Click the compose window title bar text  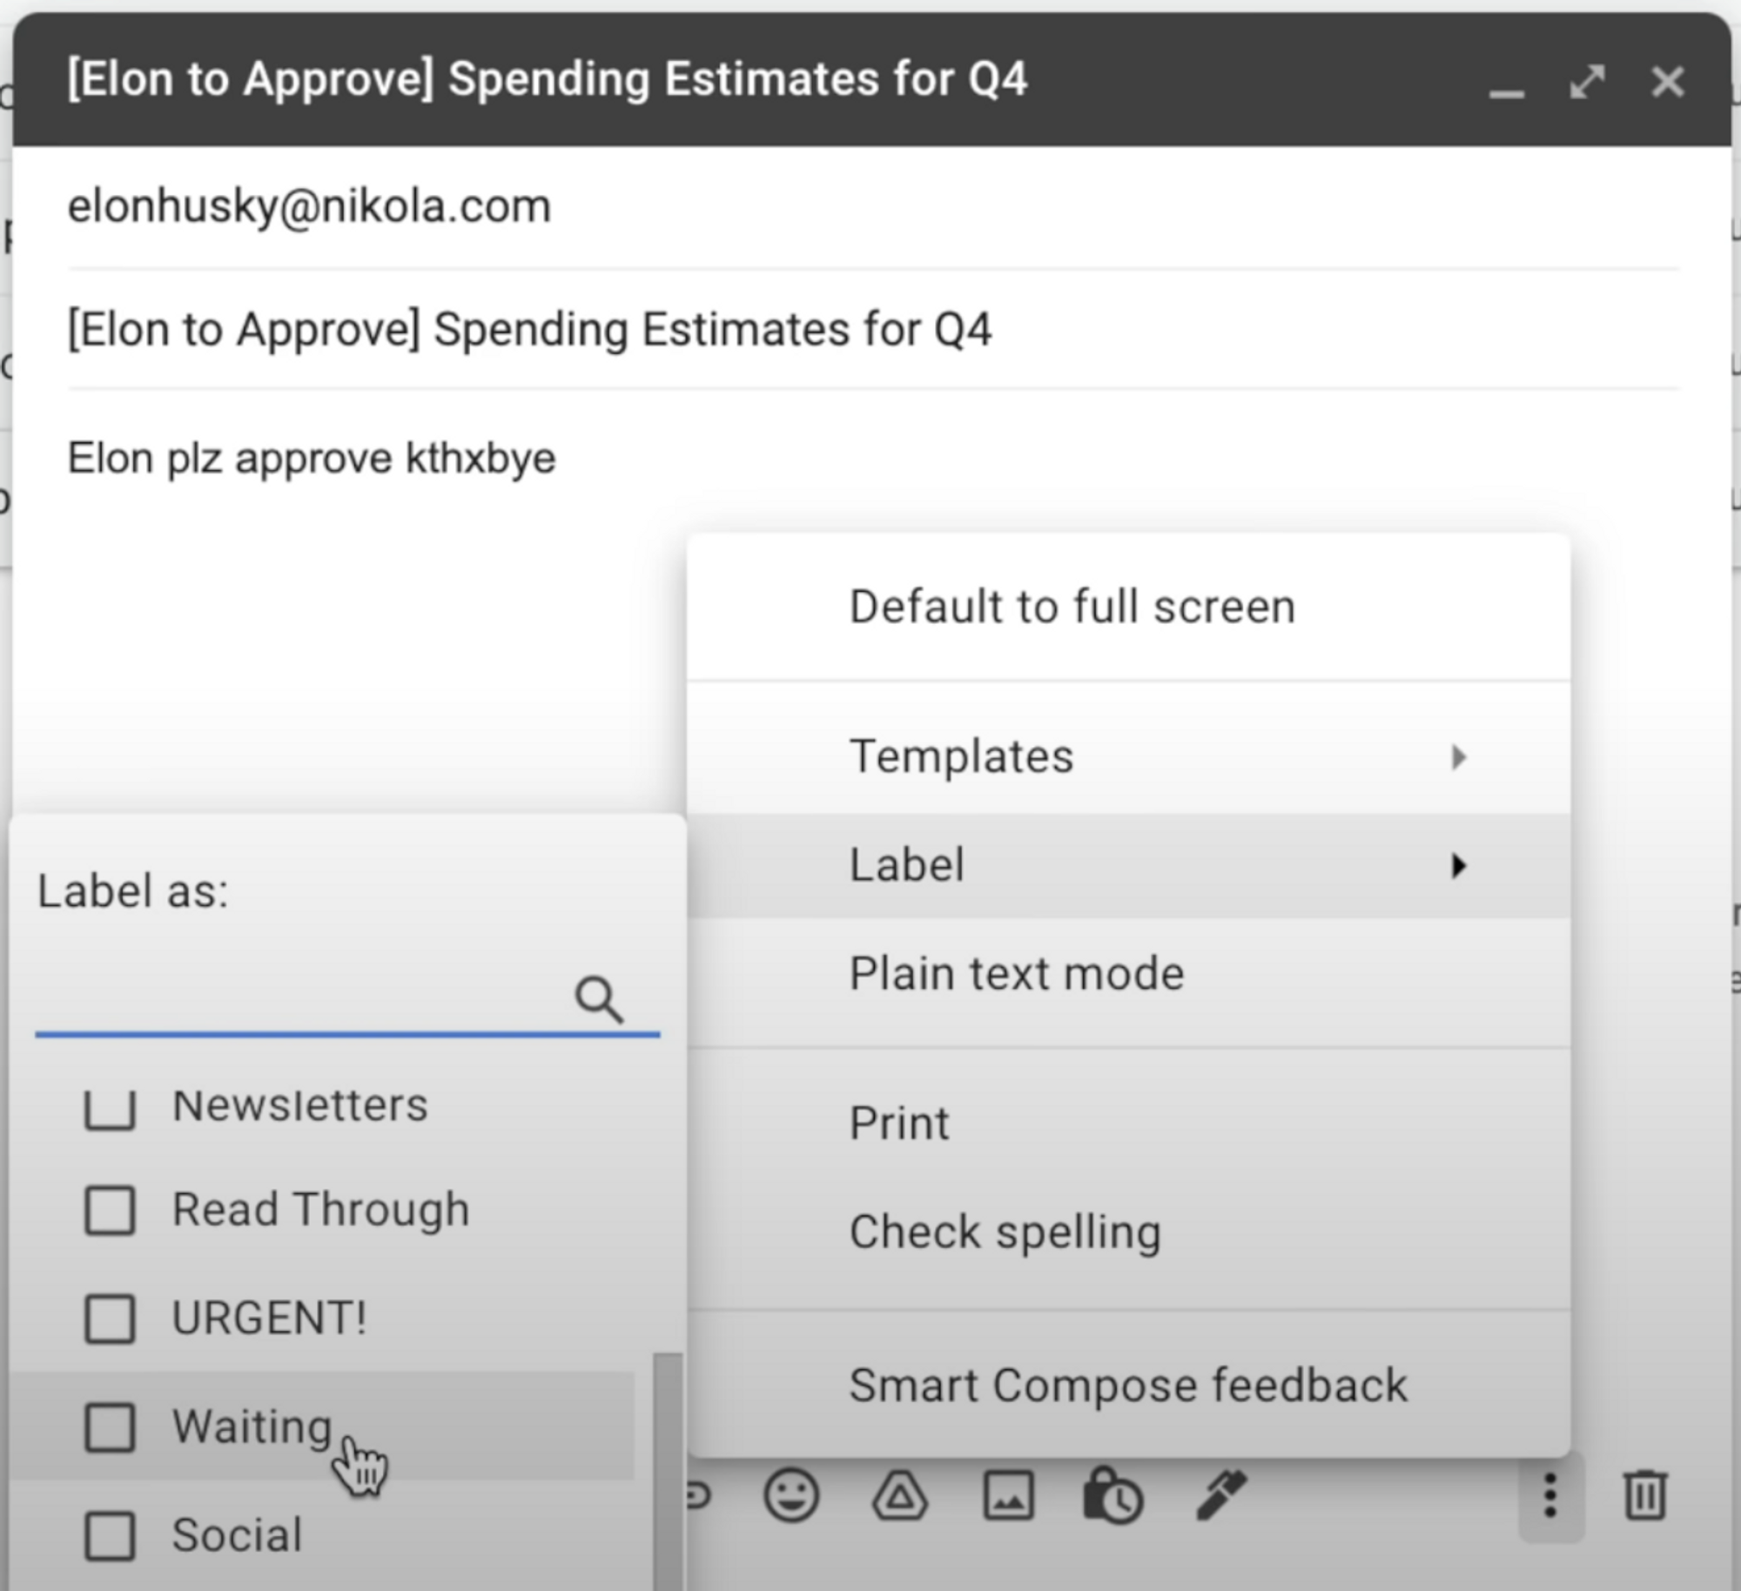point(547,80)
